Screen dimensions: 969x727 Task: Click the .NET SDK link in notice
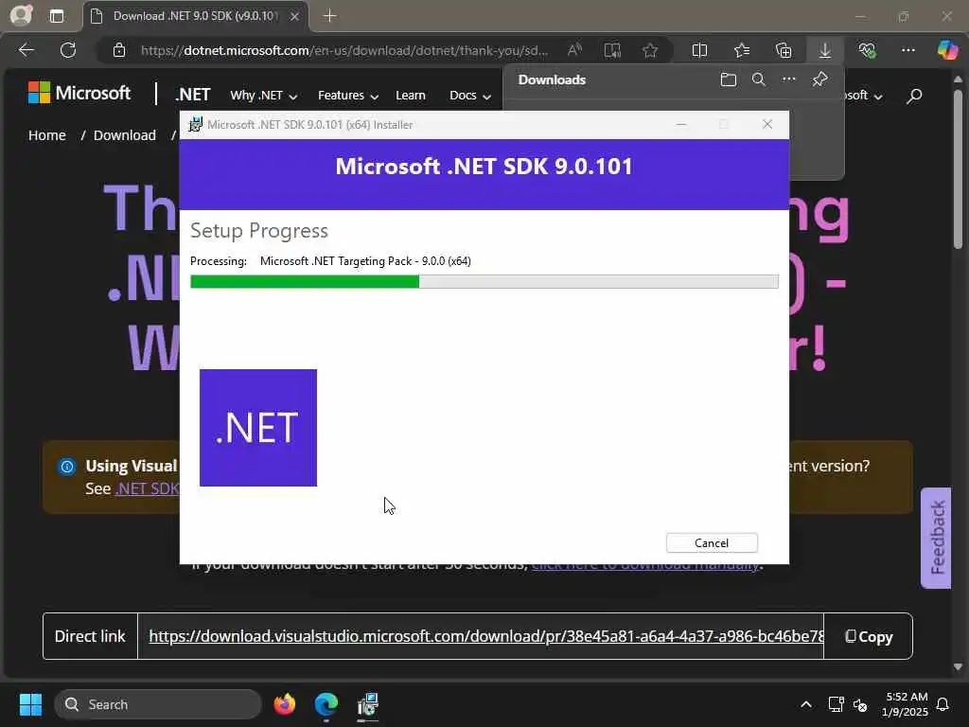click(x=147, y=488)
